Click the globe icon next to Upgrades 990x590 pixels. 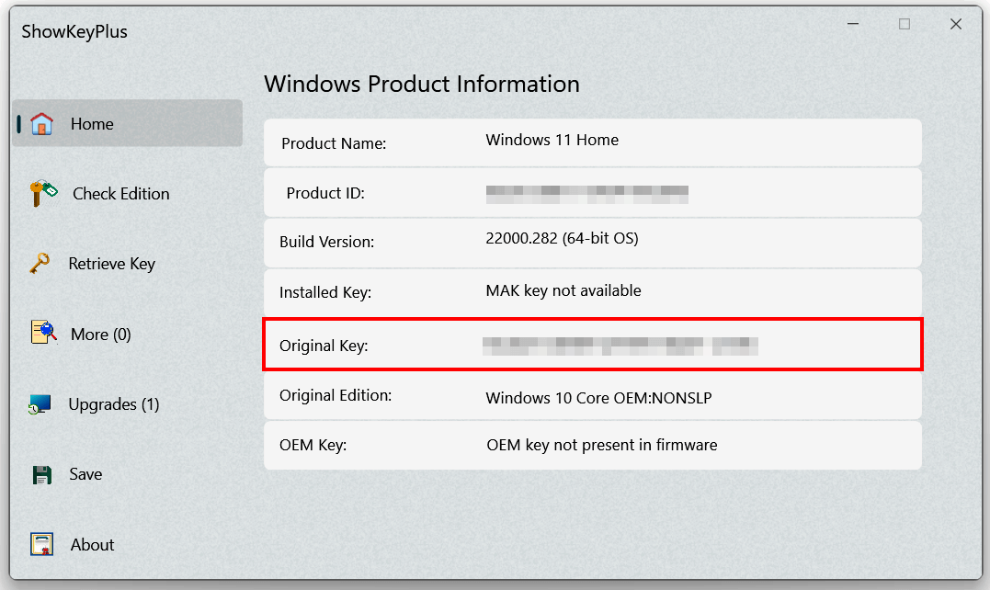point(40,404)
